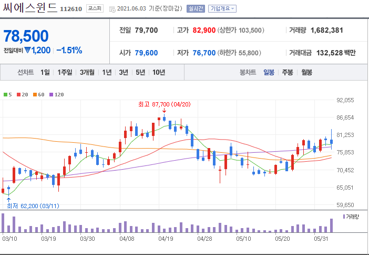The height and width of the screenshot is (255, 369).
Task: Open the 기업개요 dropdown
Action: coord(222,9)
